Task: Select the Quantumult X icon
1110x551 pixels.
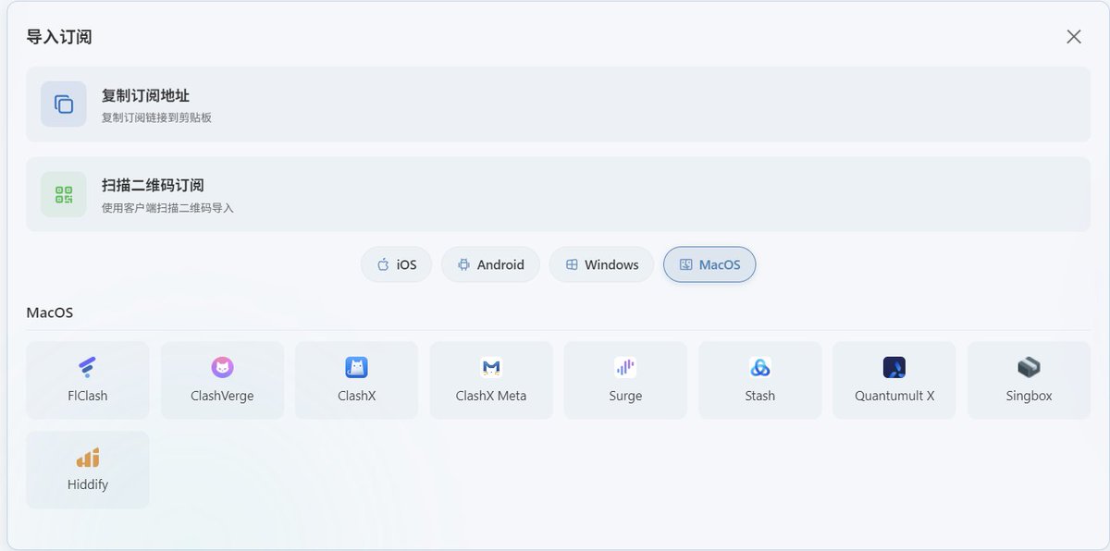Action: click(894, 367)
